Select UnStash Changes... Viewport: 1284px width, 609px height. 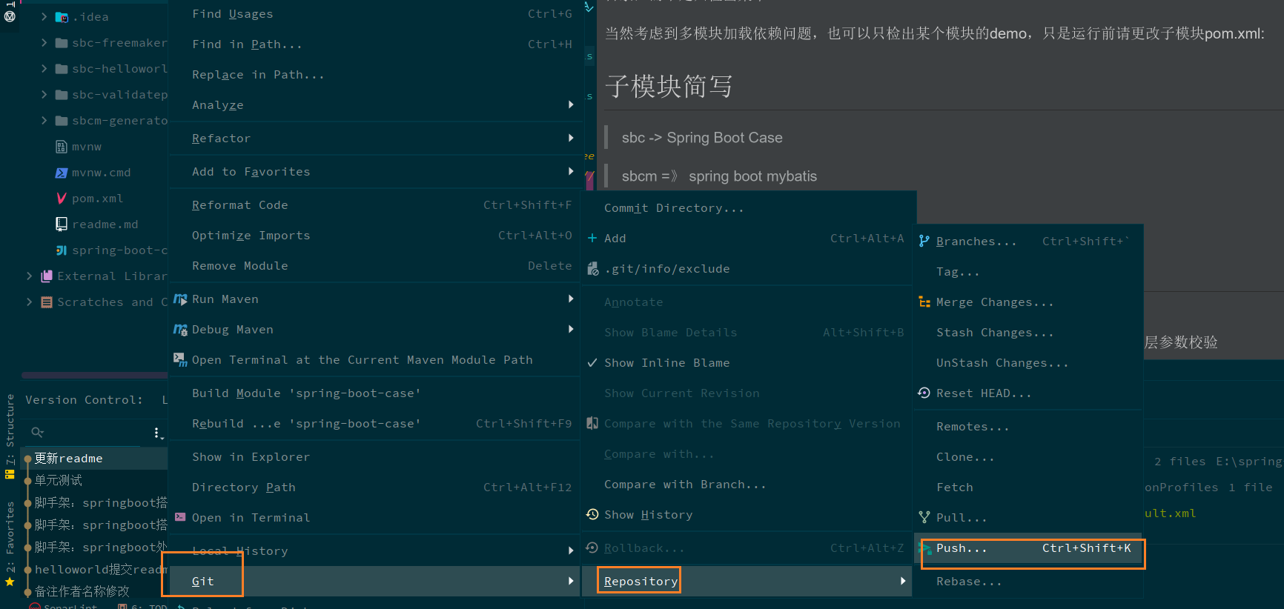point(1028,363)
